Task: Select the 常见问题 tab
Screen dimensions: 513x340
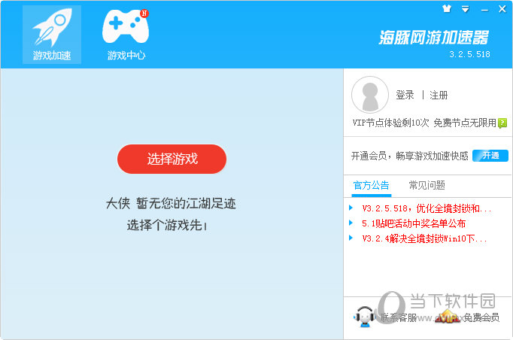Action: coord(427,186)
